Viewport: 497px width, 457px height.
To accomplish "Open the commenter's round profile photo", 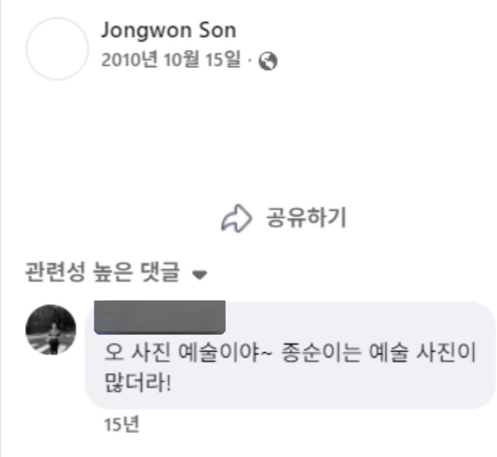I will tap(50, 330).
